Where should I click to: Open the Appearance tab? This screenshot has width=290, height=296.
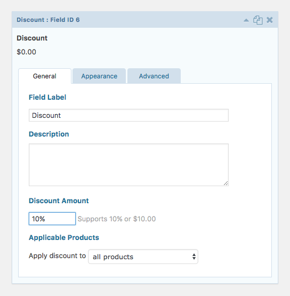coord(99,76)
